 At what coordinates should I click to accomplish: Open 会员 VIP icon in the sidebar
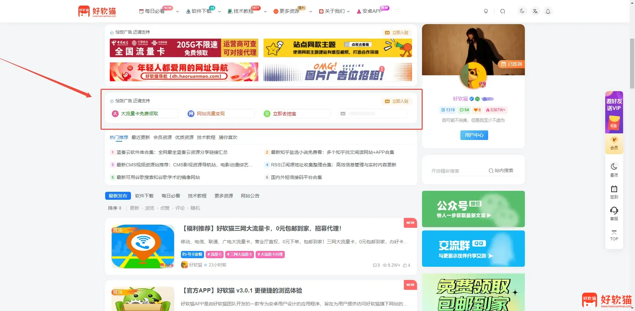614,143
